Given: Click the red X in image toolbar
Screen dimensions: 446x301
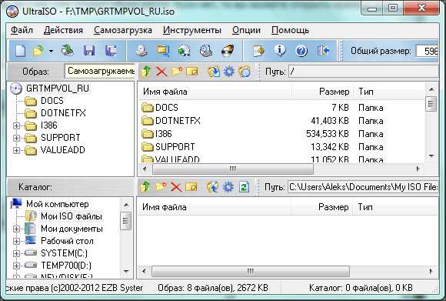Looking at the screenshot, I should (x=161, y=72).
